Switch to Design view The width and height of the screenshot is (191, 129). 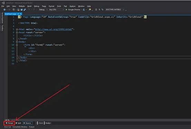(x=9, y=123)
